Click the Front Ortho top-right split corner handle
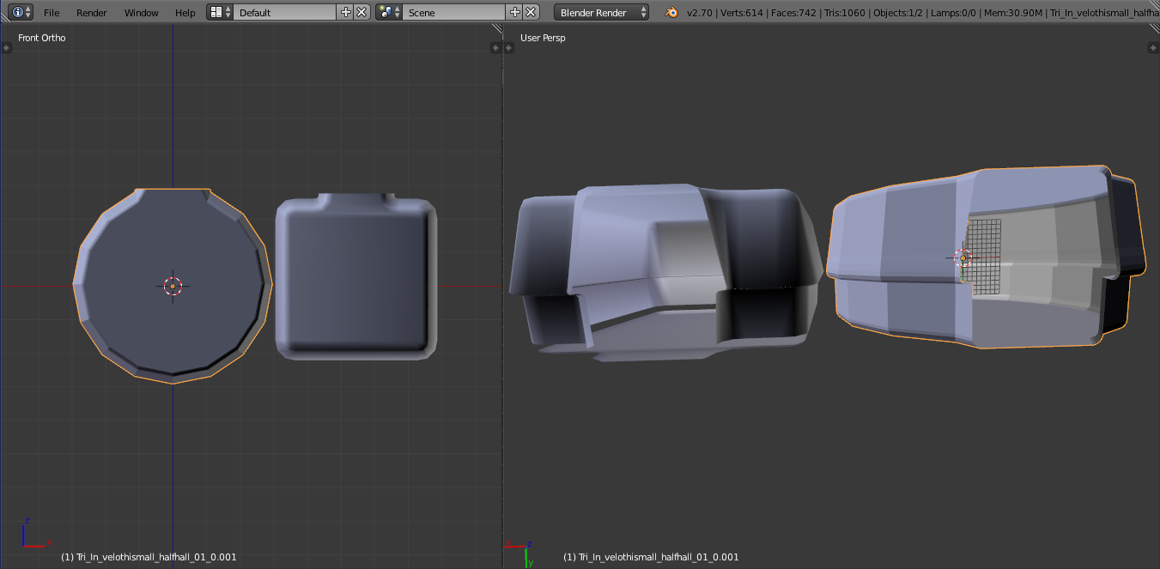Screen dimensions: 1160x569 click(496, 29)
